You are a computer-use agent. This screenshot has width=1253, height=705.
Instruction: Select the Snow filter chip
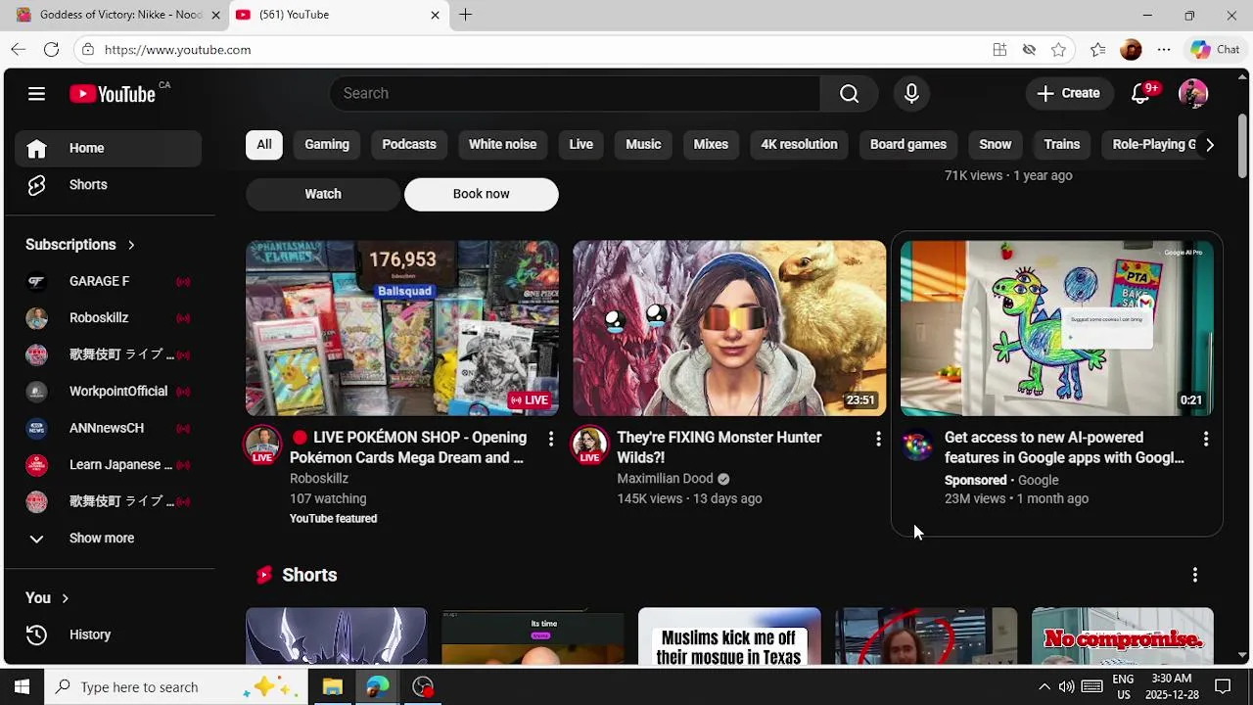click(x=996, y=144)
